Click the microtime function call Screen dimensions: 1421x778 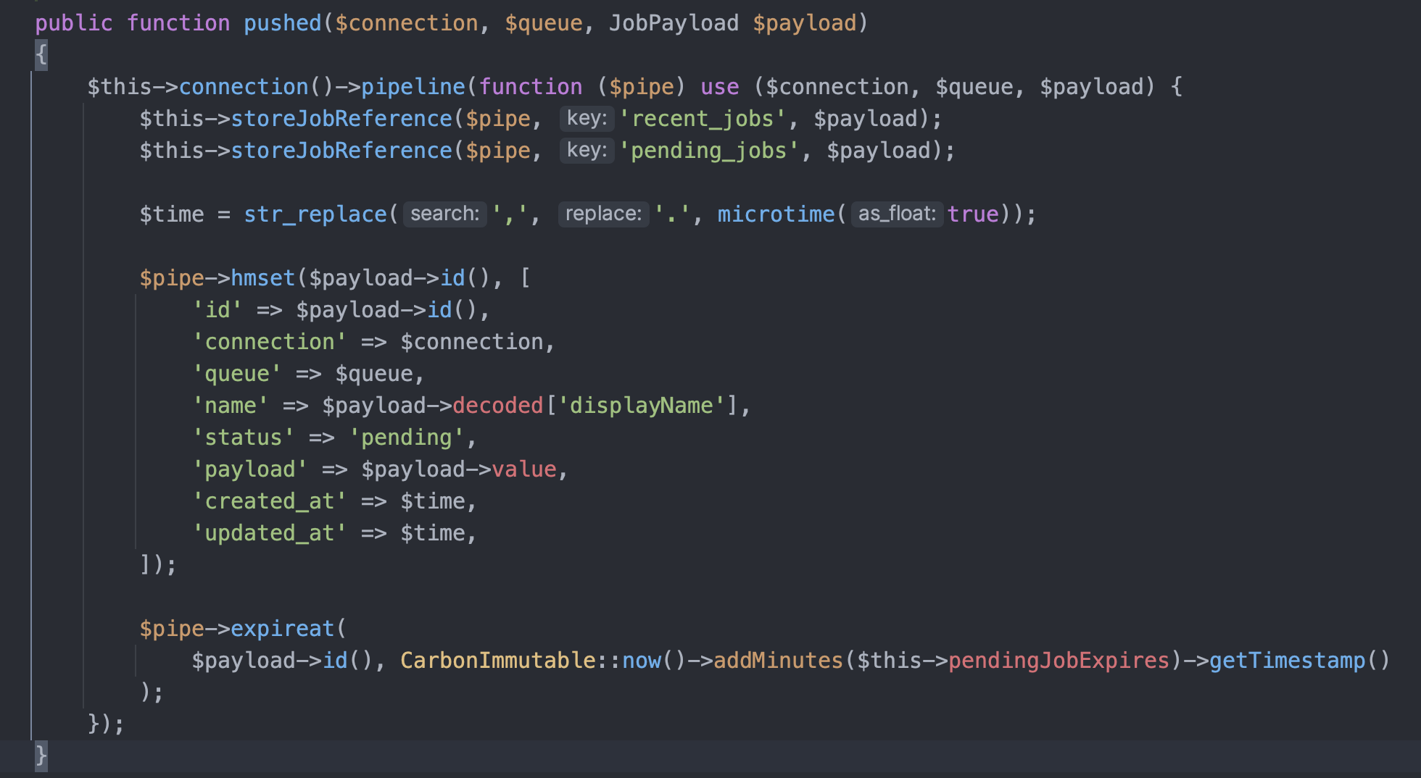[x=776, y=214]
